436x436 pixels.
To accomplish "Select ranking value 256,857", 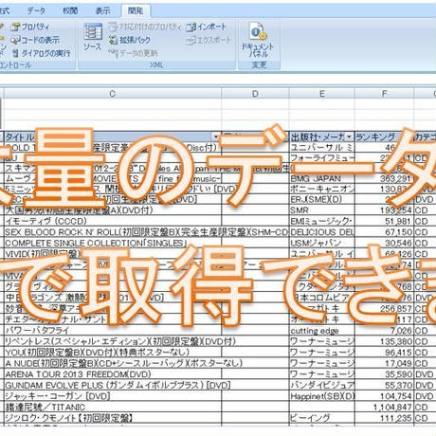I will pyautogui.click(x=384, y=309).
